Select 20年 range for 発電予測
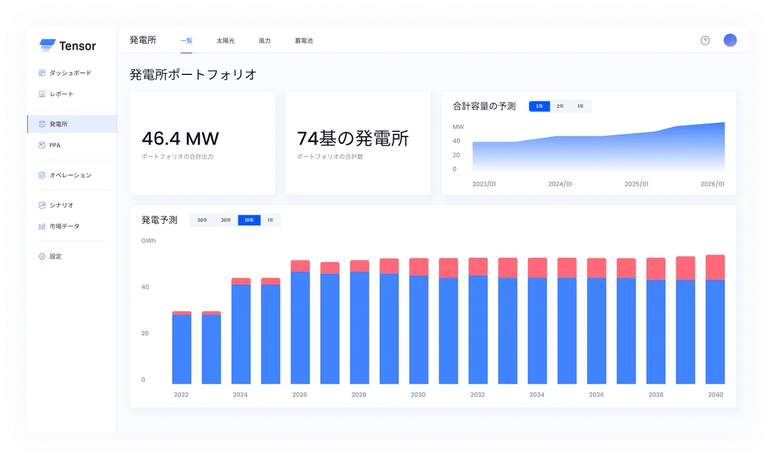776x460 pixels. tap(226, 220)
